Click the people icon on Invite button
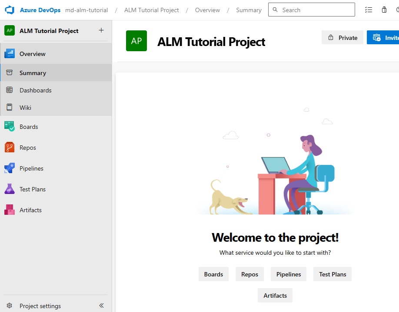The width and height of the screenshot is (399, 312). tap(376, 37)
